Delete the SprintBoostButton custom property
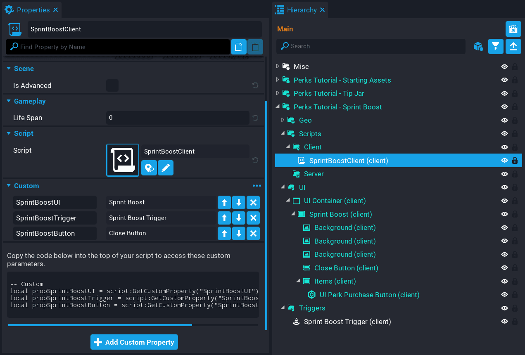525x355 pixels. (253, 234)
